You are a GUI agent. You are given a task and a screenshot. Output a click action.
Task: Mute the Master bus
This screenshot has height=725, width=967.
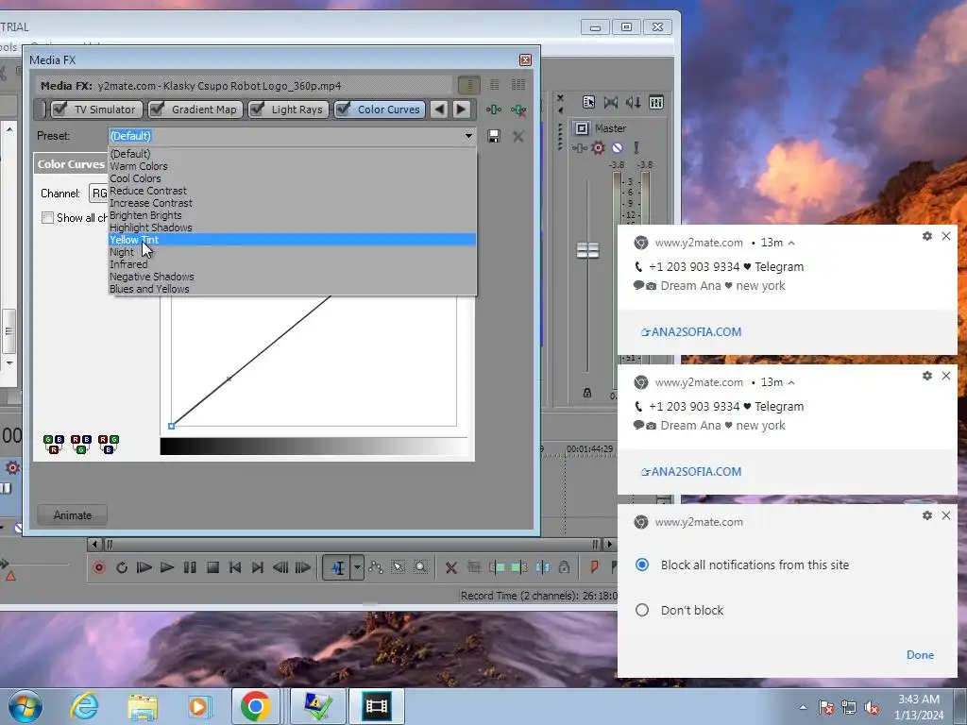point(618,148)
